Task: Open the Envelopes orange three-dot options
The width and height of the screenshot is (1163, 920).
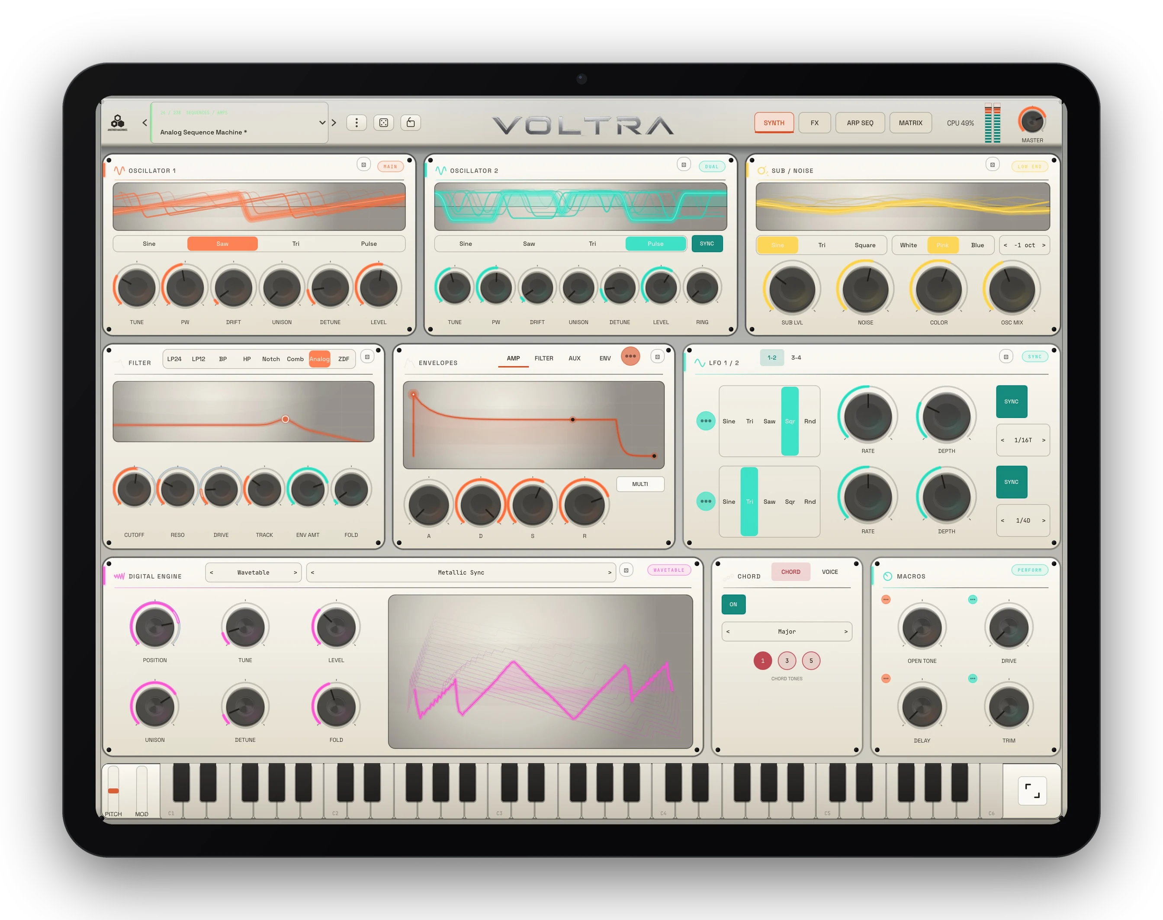Action: pos(630,356)
